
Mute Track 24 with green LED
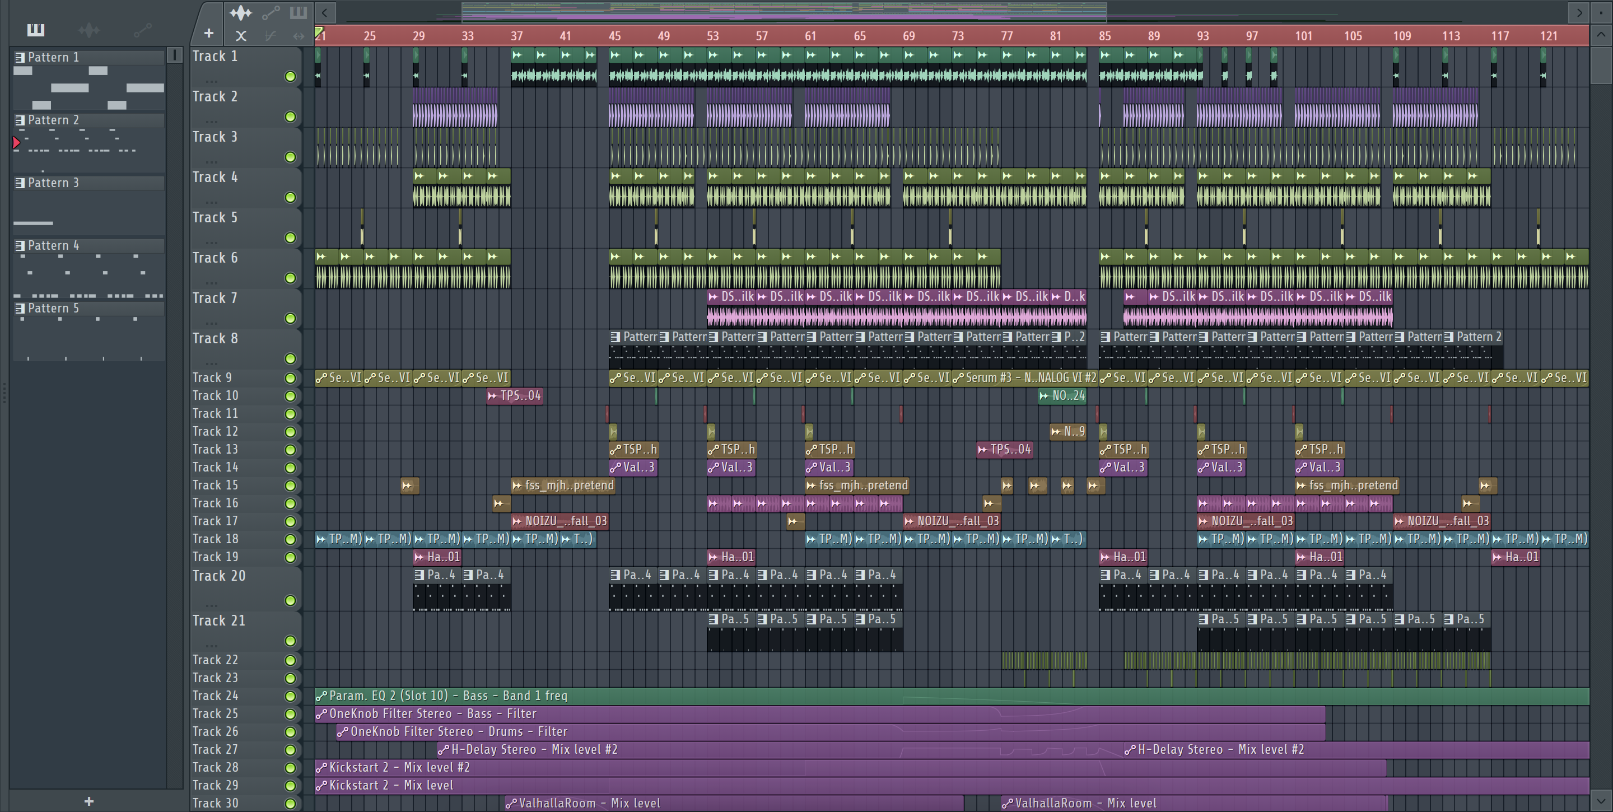coord(290,696)
